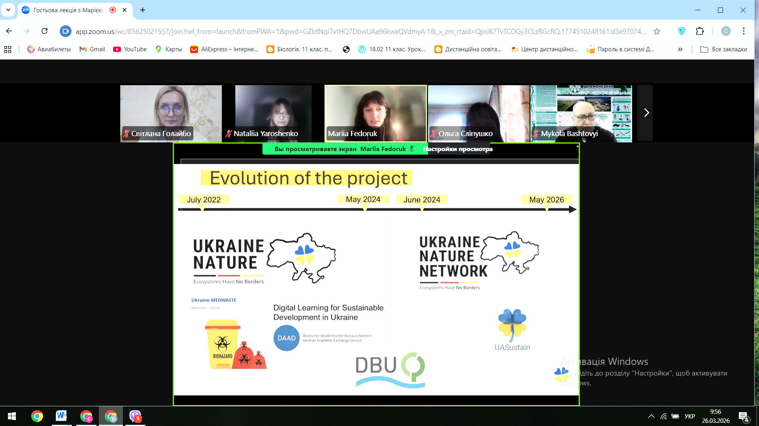
Task: Open the globe icon bookmark
Action: pyautogui.click(x=346, y=49)
